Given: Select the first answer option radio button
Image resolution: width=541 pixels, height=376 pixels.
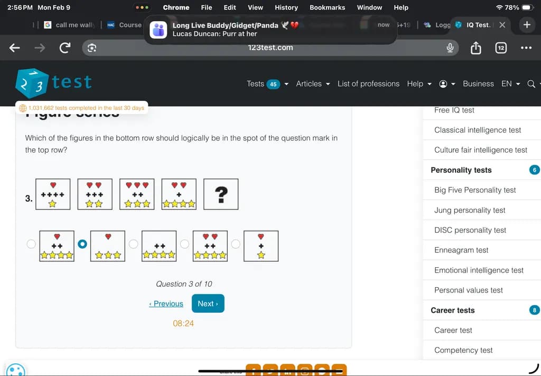Looking at the screenshot, I should click(x=31, y=244).
